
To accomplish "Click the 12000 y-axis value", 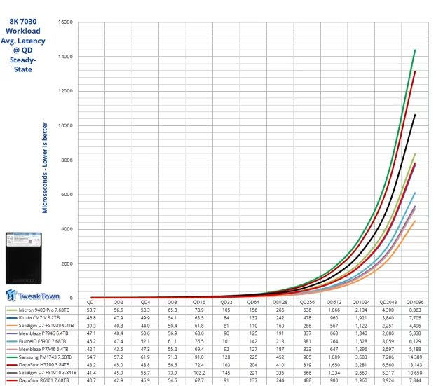I will [x=65, y=91].
